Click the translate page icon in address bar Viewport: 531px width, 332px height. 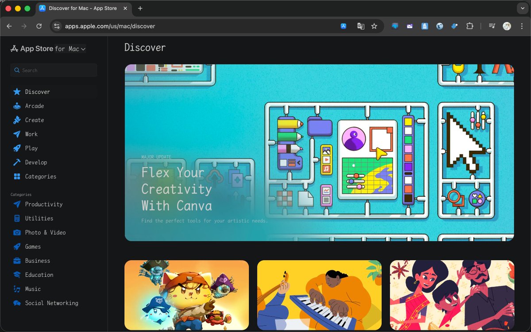pyautogui.click(x=361, y=26)
